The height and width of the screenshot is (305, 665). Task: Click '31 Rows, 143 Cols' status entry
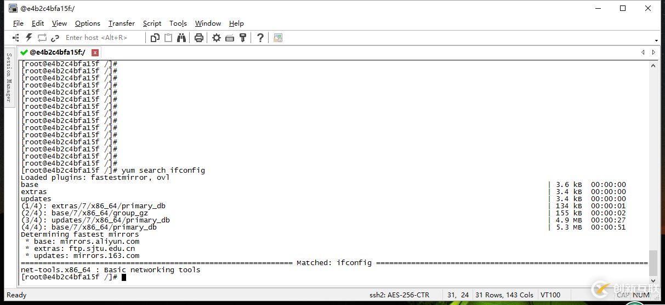pyautogui.click(x=504, y=295)
